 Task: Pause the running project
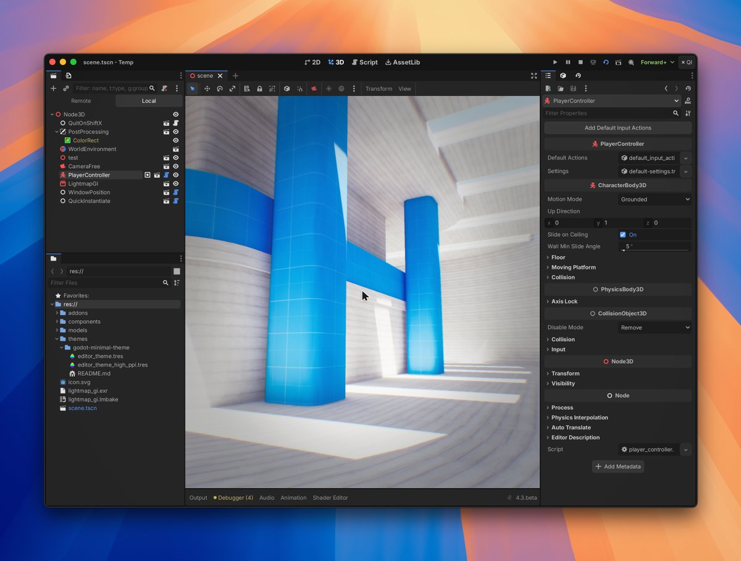(568, 62)
